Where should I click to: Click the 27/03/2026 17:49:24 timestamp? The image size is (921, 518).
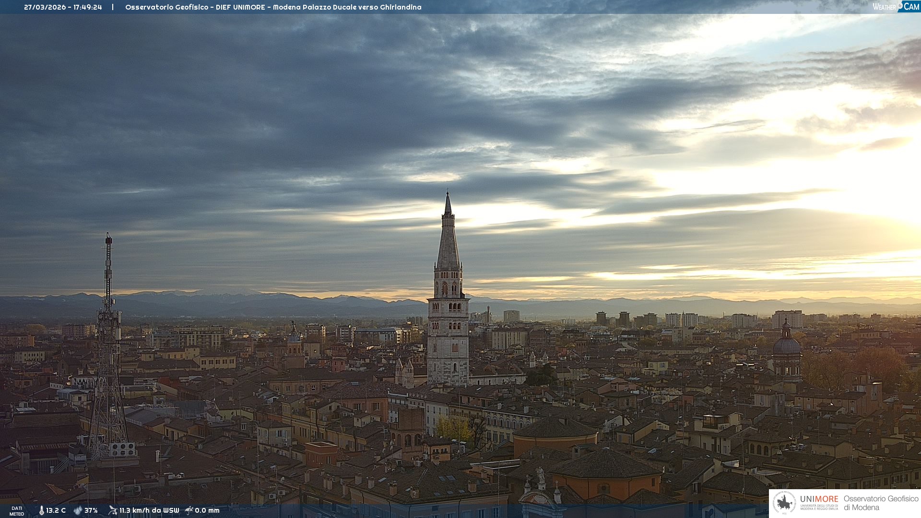[x=63, y=7]
